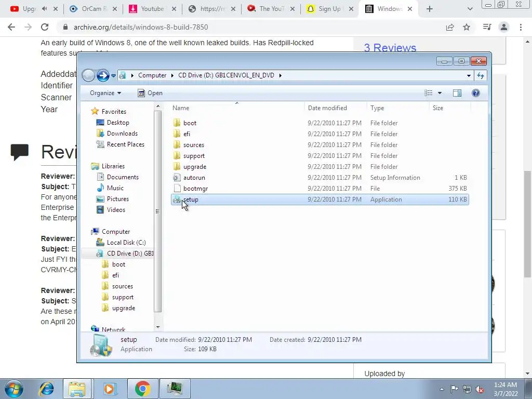Open the Organize menu
The width and height of the screenshot is (532, 399).
[x=105, y=93]
